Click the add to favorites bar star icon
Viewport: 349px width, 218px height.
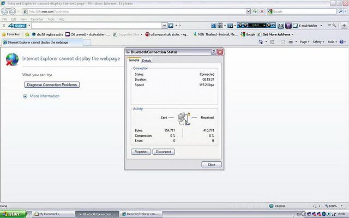pos(27,34)
